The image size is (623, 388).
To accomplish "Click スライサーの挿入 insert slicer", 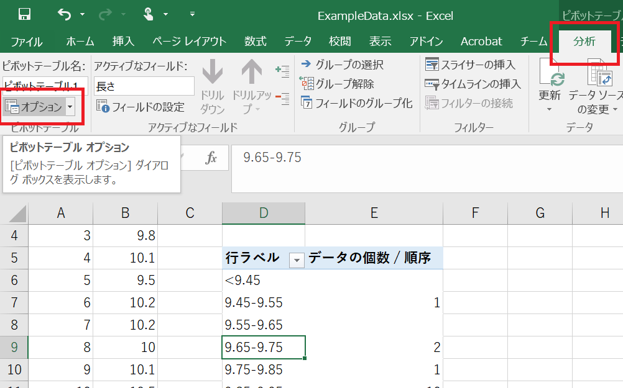I will point(470,65).
